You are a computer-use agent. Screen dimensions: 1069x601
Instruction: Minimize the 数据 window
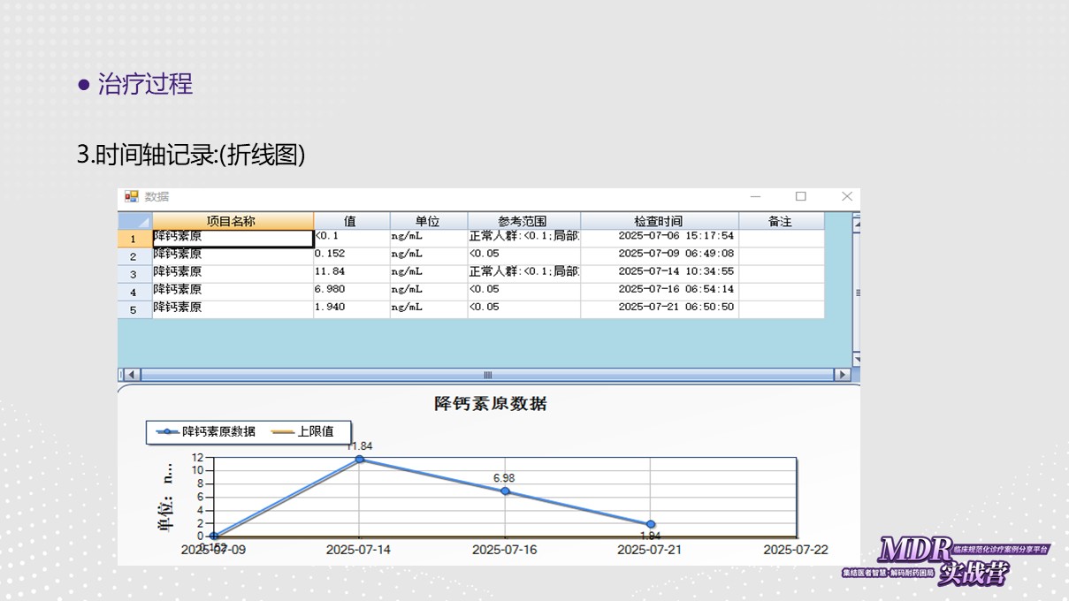(755, 196)
